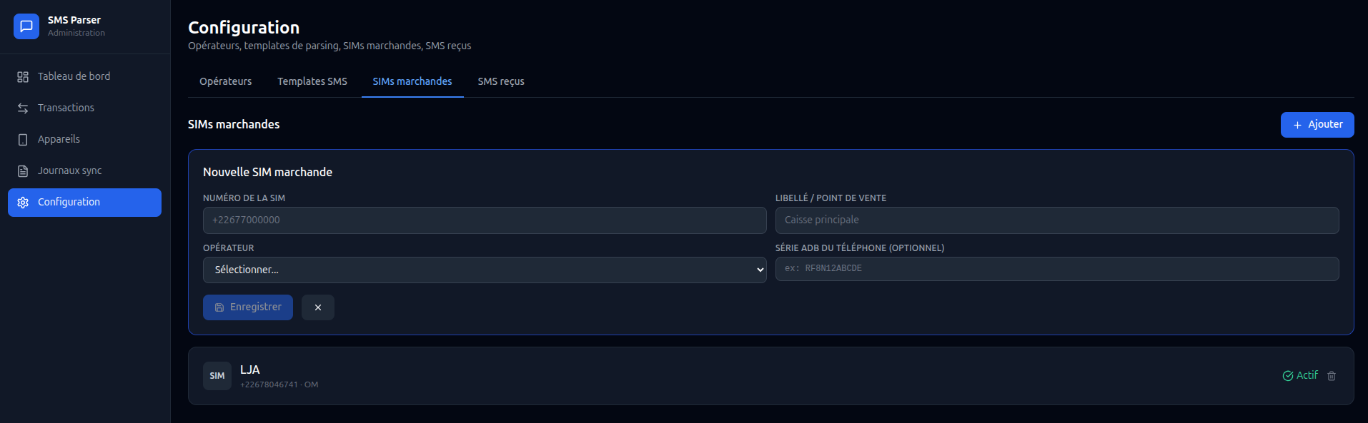Click the Série ADB du téléphone field
The width and height of the screenshot is (1368, 423).
point(1056,269)
